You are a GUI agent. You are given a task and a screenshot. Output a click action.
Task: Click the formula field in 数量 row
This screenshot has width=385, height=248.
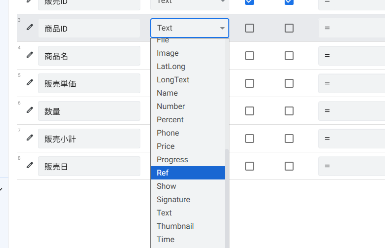[x=351, y=111]
